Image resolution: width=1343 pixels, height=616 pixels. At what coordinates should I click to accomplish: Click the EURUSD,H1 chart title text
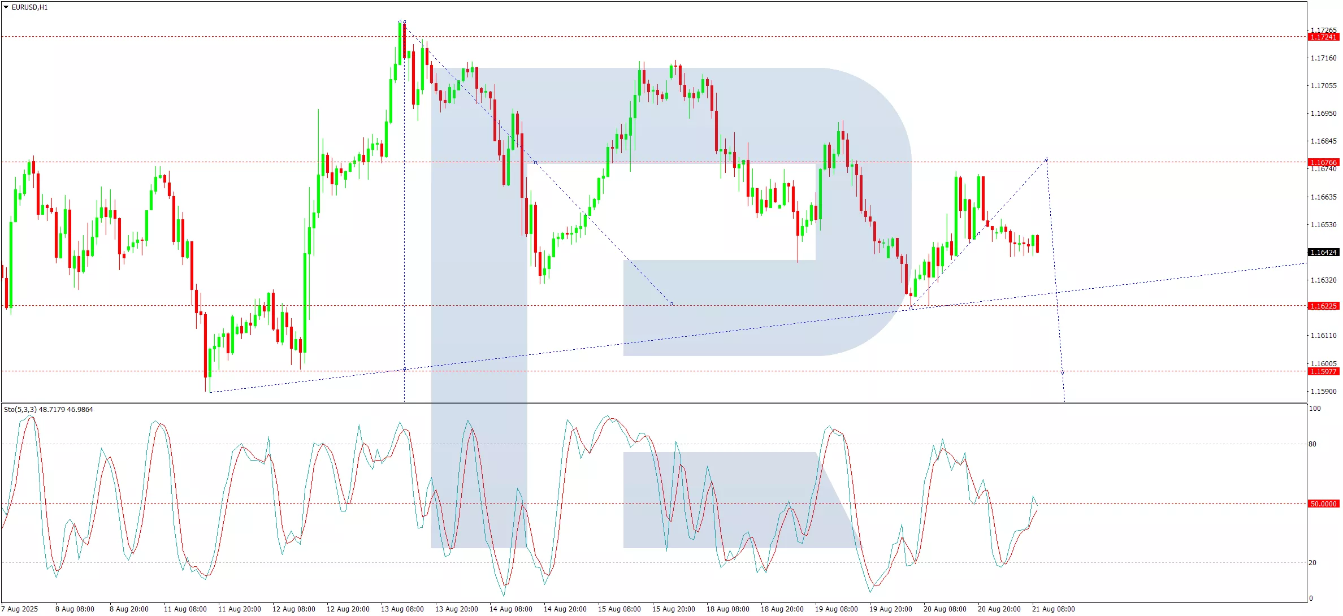pos(29,7)
